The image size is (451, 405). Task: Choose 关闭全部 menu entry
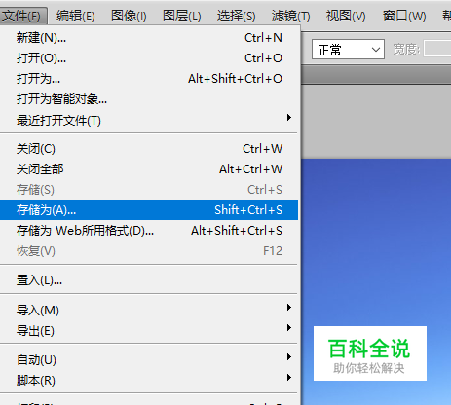[x=149, y=169]
